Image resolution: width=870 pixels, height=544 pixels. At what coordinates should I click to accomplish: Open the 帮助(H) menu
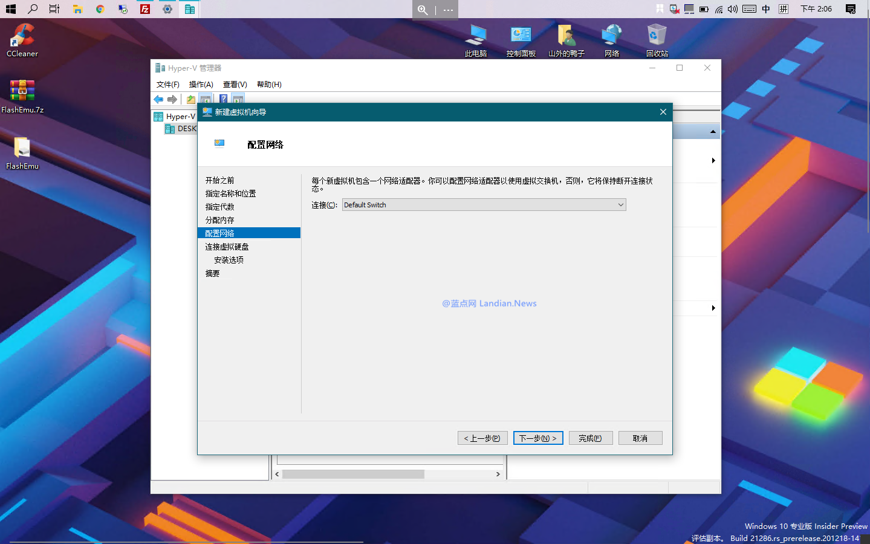pyautogui.click(x=269, y=85)
